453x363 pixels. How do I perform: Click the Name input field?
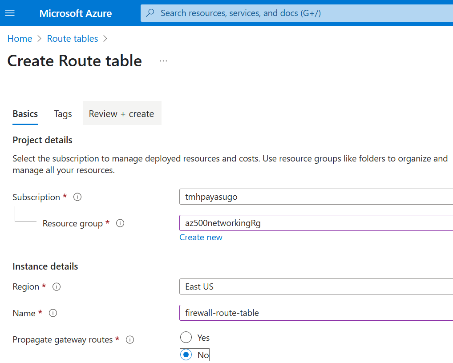point(316,313)
